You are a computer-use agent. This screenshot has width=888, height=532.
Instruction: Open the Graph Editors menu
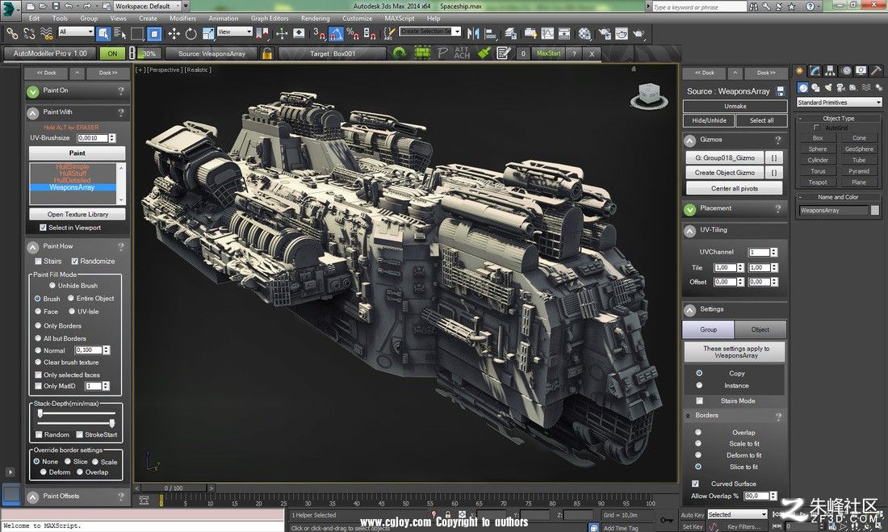pos(270,18)
